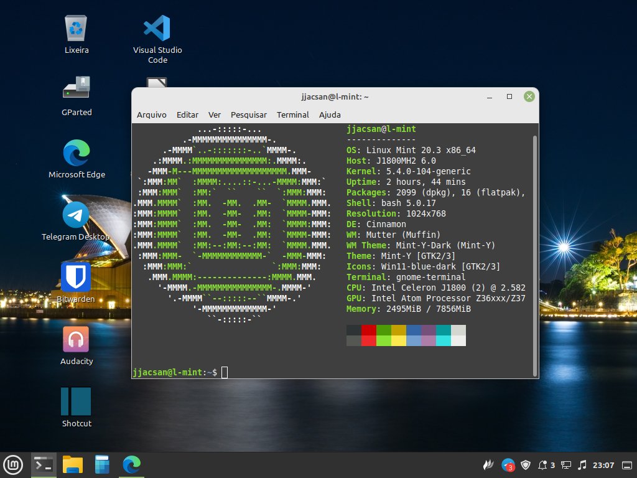Open the Linux Mint main menu
This screenshot has width=637, height=478.
(x=13, y=464)
